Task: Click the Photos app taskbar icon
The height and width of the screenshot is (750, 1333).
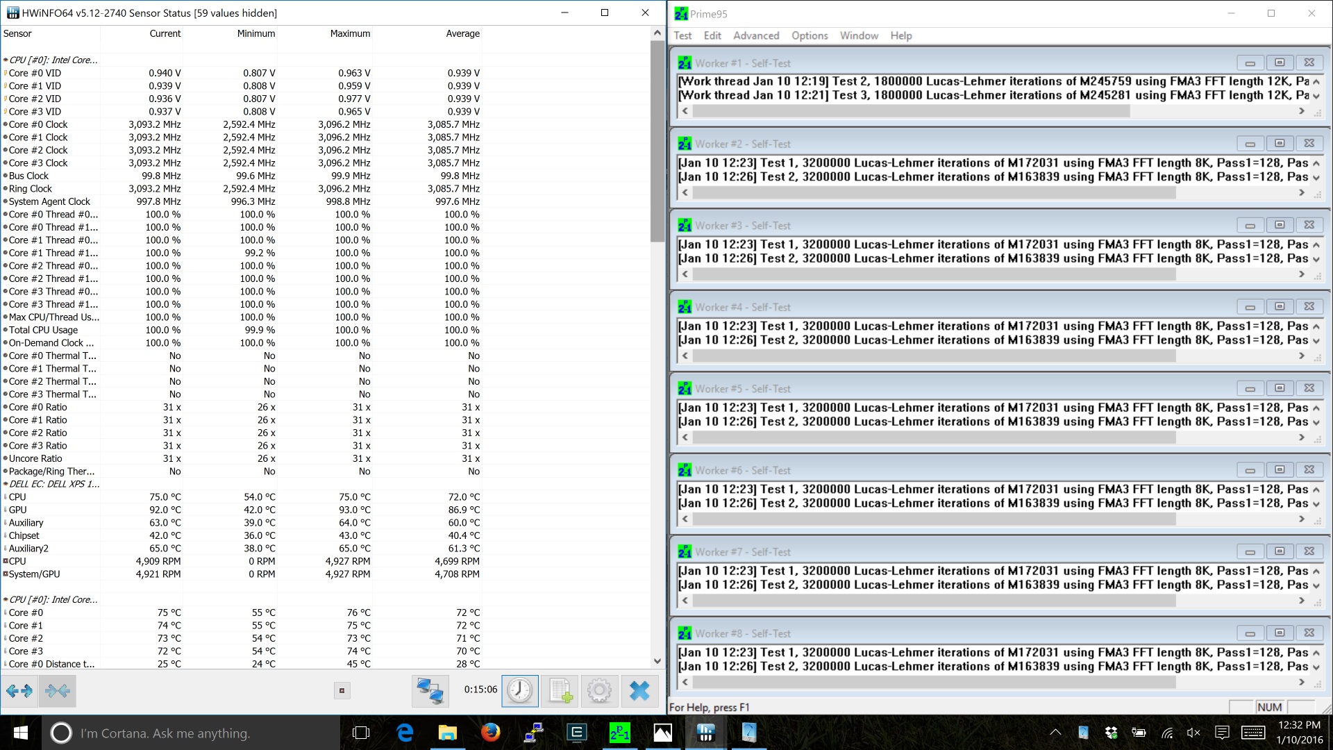Action: click(x=663, y=733)
